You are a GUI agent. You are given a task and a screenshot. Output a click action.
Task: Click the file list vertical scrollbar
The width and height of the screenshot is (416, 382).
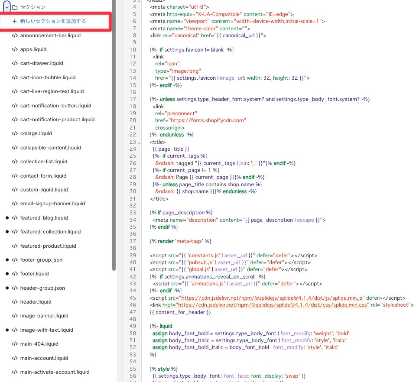click(114, 135)
